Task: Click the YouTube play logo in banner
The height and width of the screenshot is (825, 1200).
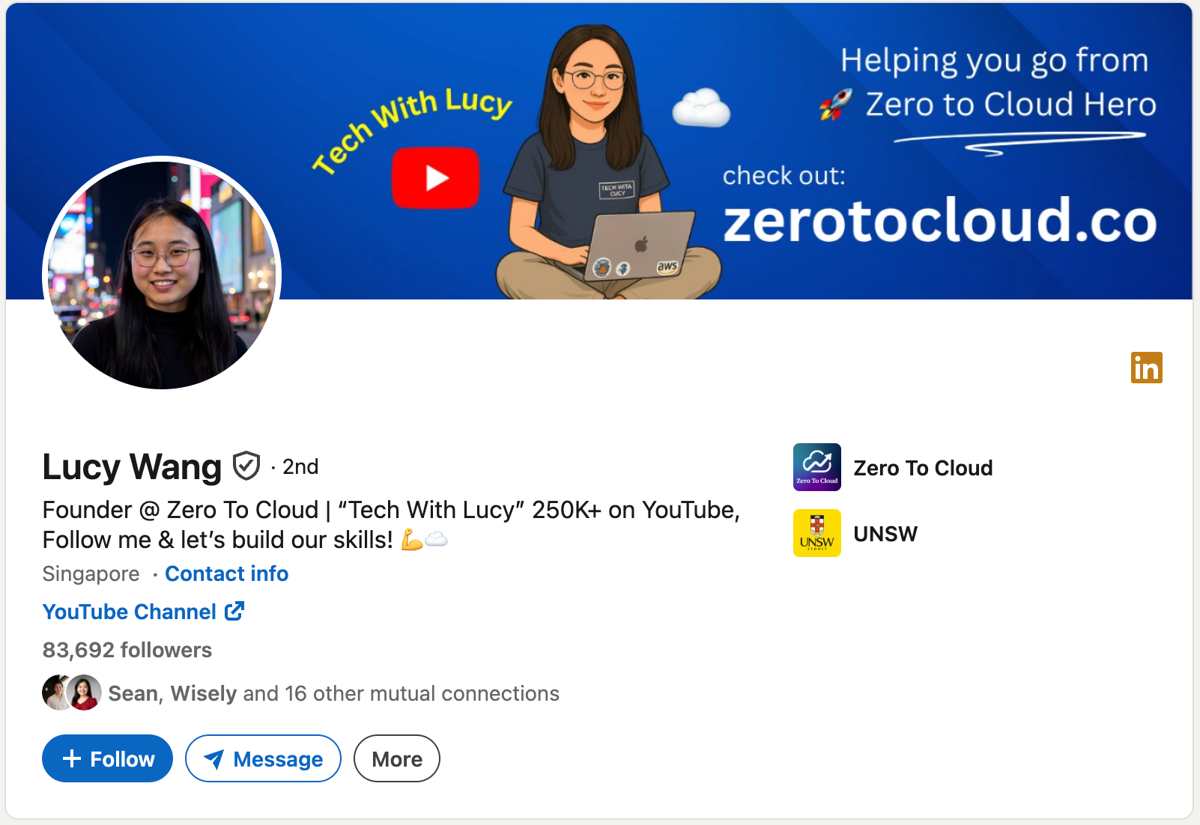Action: pyautogui.click(x=435, y=178)
